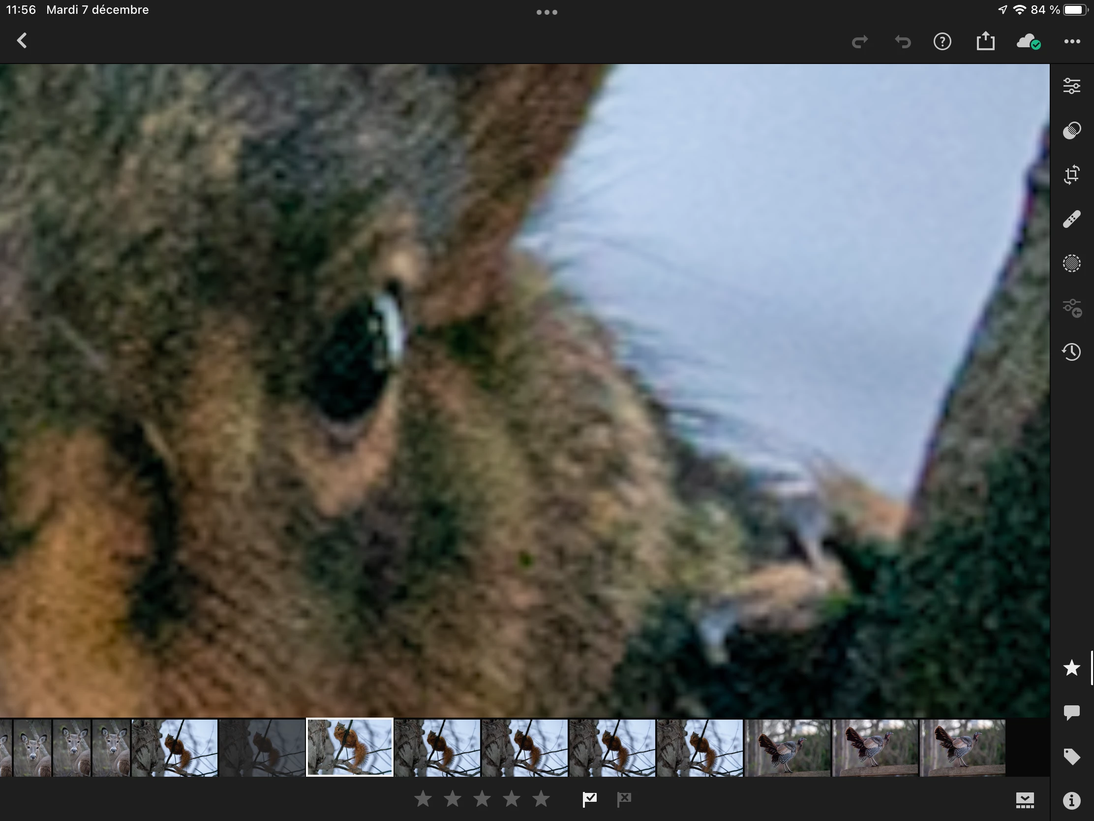Tap the iPad multitasking dots at top

point(547,12)
